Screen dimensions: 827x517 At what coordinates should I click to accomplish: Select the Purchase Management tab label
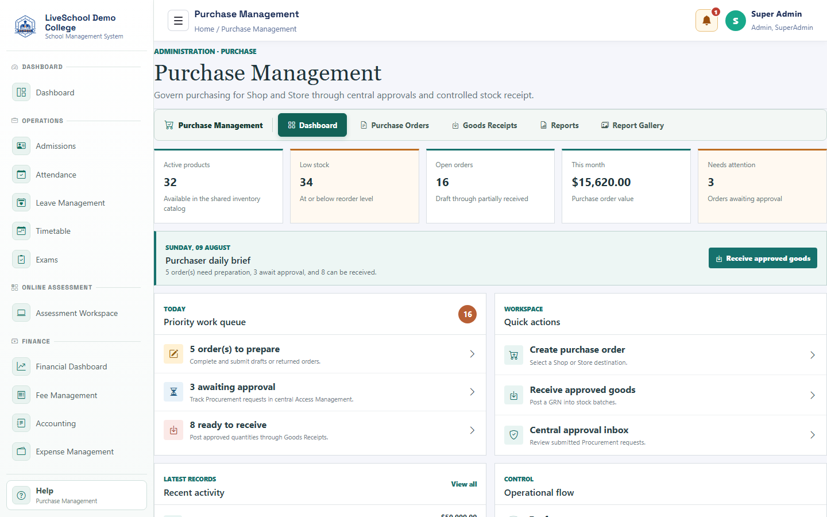221,125
